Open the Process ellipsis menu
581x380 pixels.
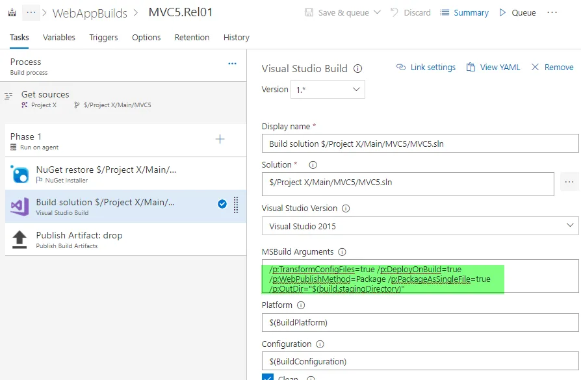232,64
